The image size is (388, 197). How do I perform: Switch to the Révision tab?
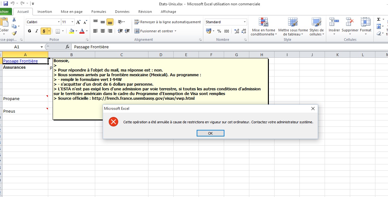coord(145,12)
